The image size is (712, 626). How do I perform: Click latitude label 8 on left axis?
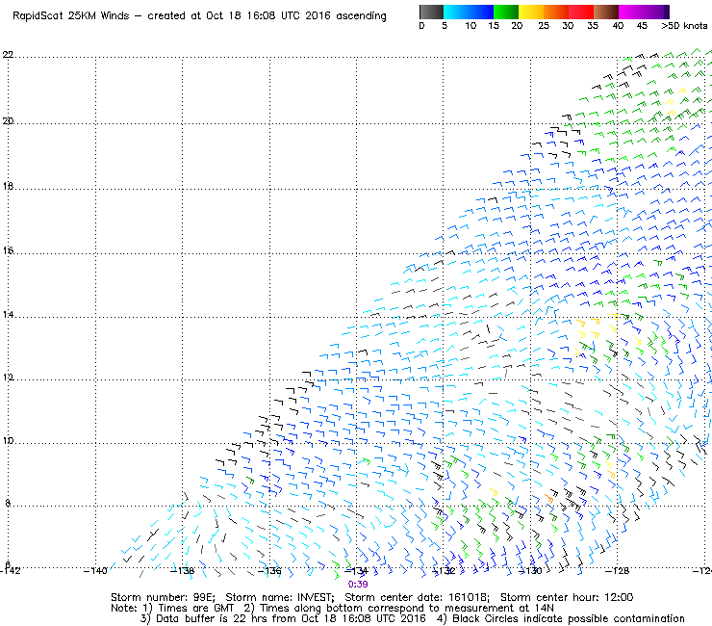click(x=8, y=503)
